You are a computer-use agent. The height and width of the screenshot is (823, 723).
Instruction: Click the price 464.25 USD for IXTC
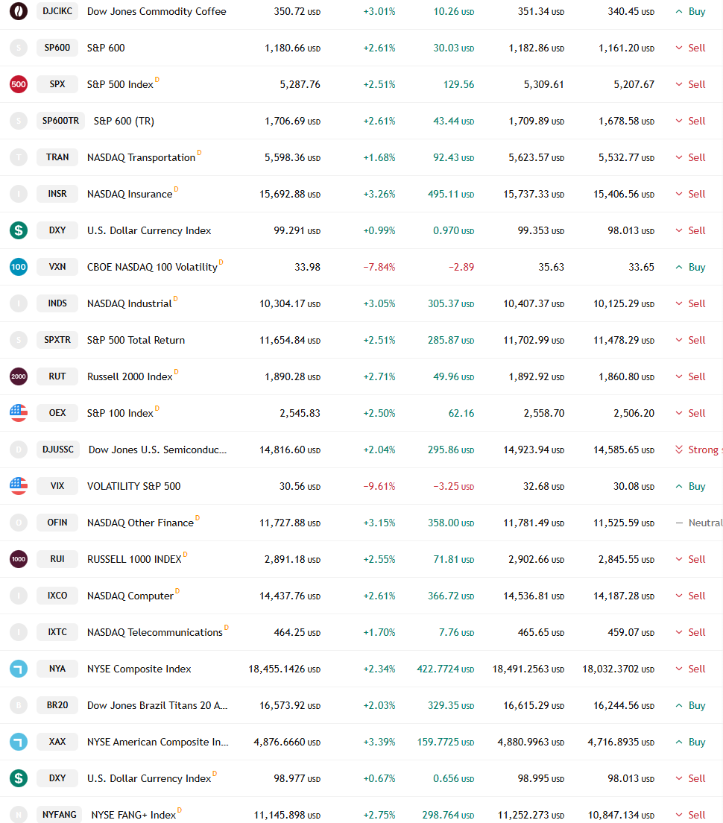[297, 632]
